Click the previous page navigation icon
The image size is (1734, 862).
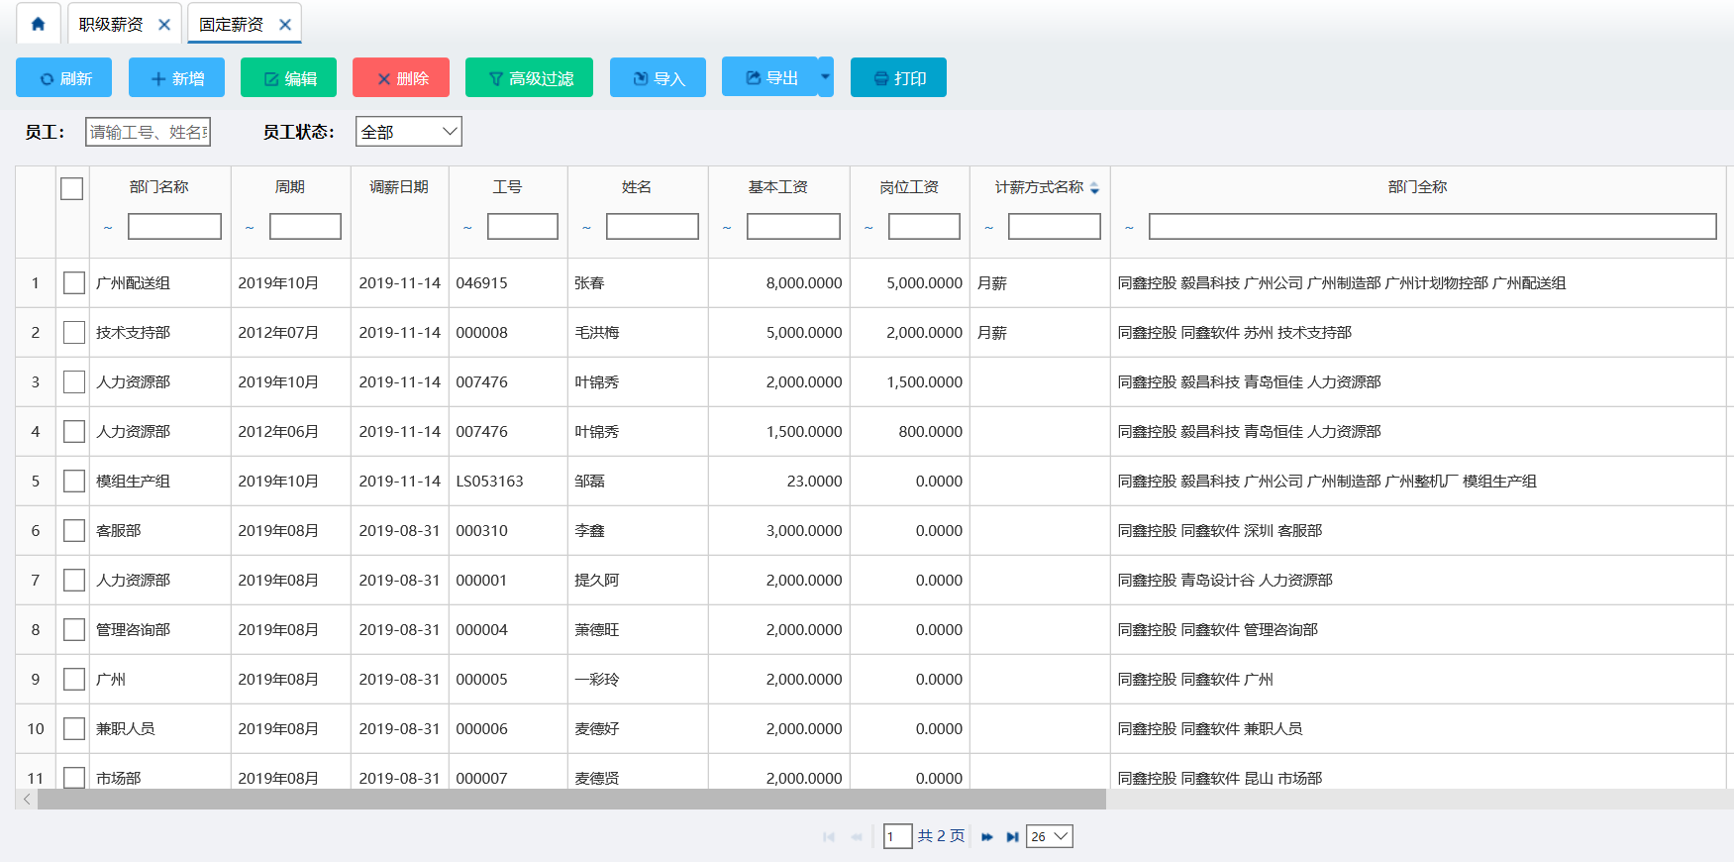pyautogui.click(x=857, y=837)
